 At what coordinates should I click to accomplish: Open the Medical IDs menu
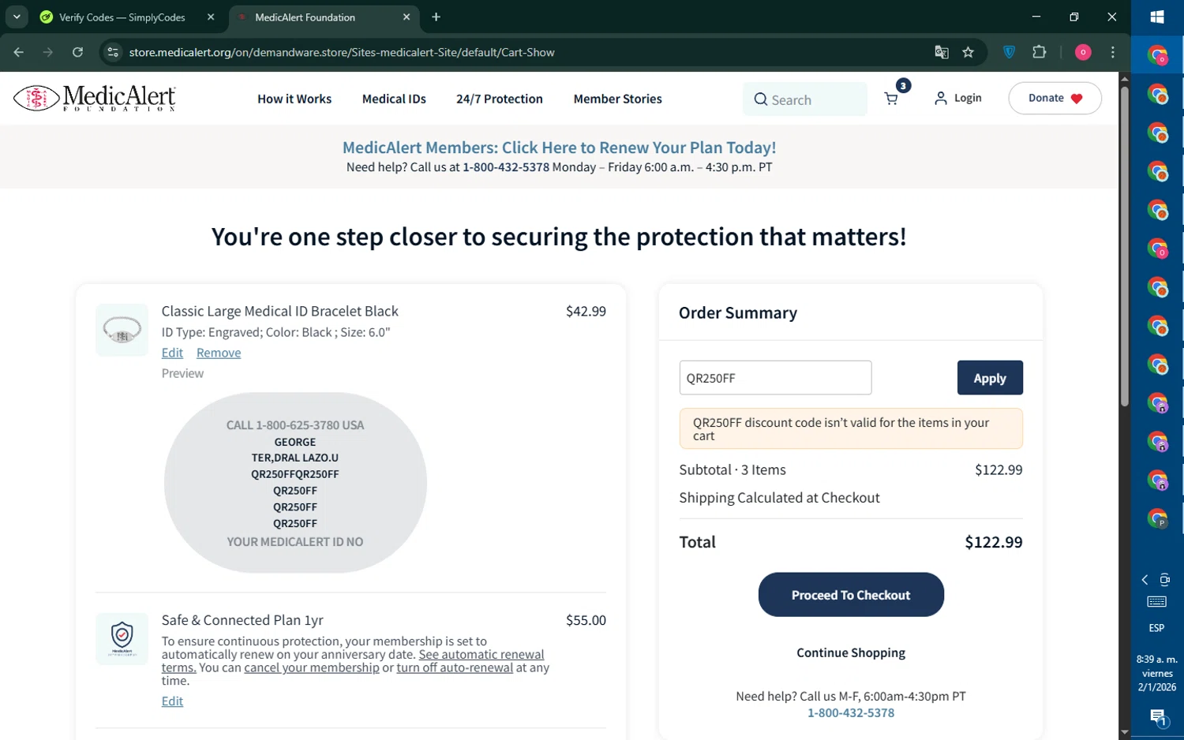(394, 99)
